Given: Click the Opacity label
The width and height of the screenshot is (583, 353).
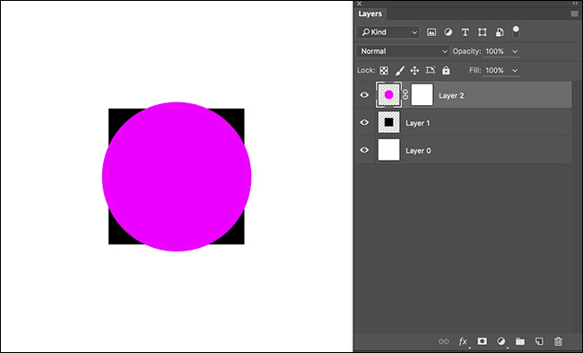Looking at the screenshot, I should pos(466,51).
